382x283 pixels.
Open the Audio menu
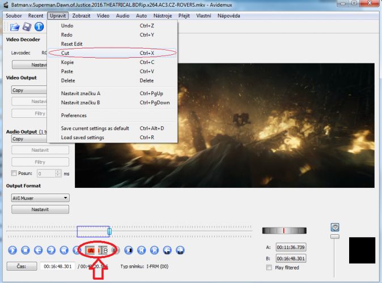coord(122,16)
